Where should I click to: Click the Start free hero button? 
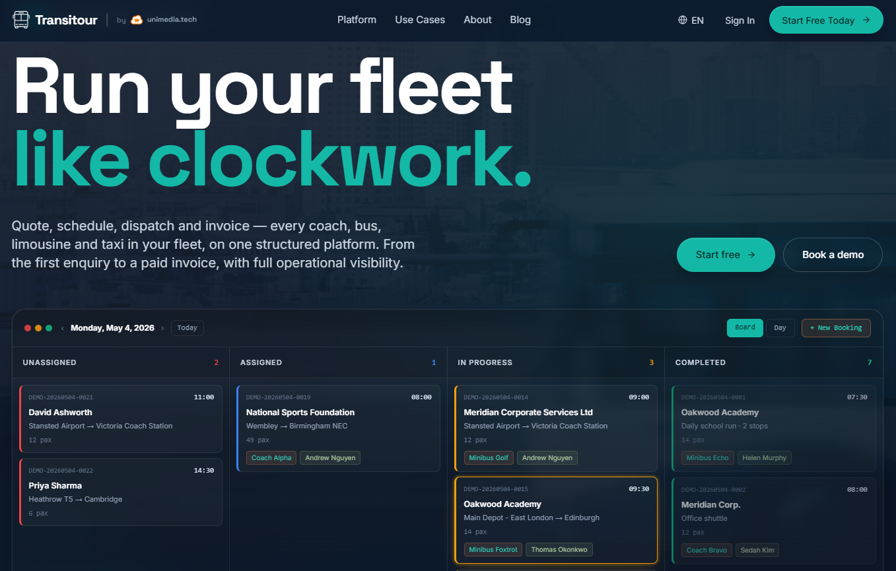pos(726,255)
